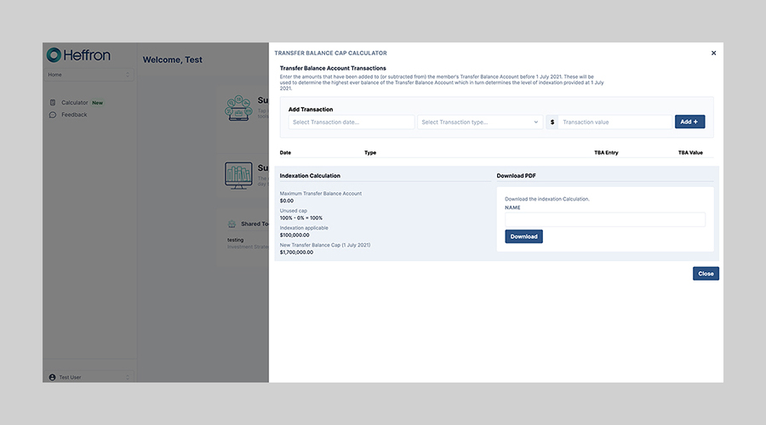Click the Close button
The width and height of the screenshot is (766, 425).
click(706, 274)
